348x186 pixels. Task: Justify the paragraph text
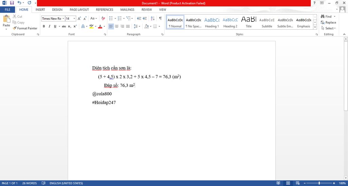(x=128, y=26)
